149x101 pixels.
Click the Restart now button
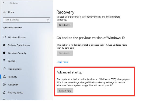(65, 91)
